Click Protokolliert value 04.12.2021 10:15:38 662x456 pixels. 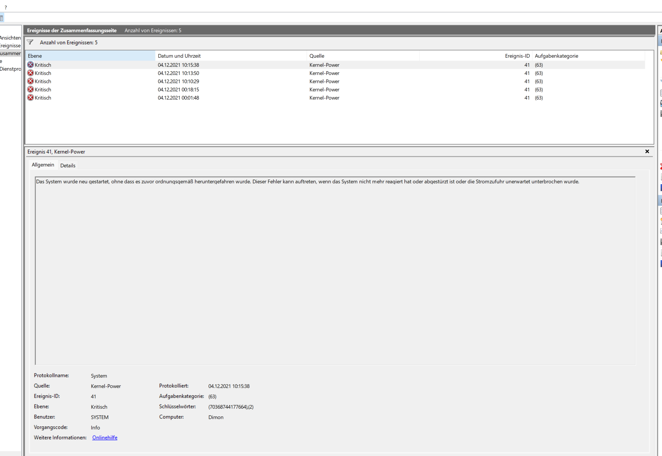229,386
